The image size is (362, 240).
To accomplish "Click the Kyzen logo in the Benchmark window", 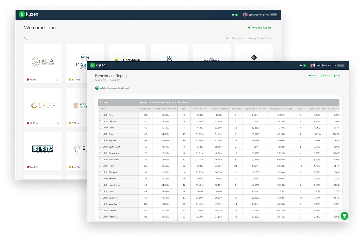I will 98,65.
